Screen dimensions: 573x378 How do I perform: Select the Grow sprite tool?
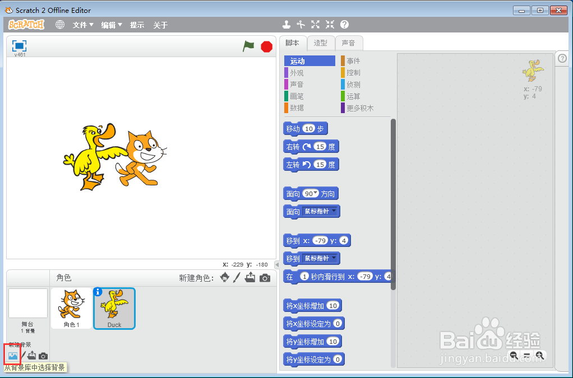[315, 25]
